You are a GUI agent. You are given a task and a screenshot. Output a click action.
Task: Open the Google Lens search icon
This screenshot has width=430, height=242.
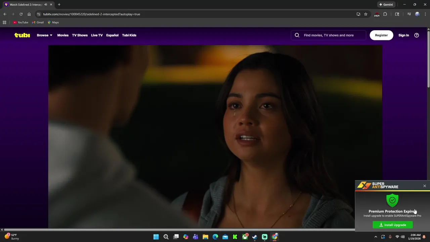(x=397, y=14)
